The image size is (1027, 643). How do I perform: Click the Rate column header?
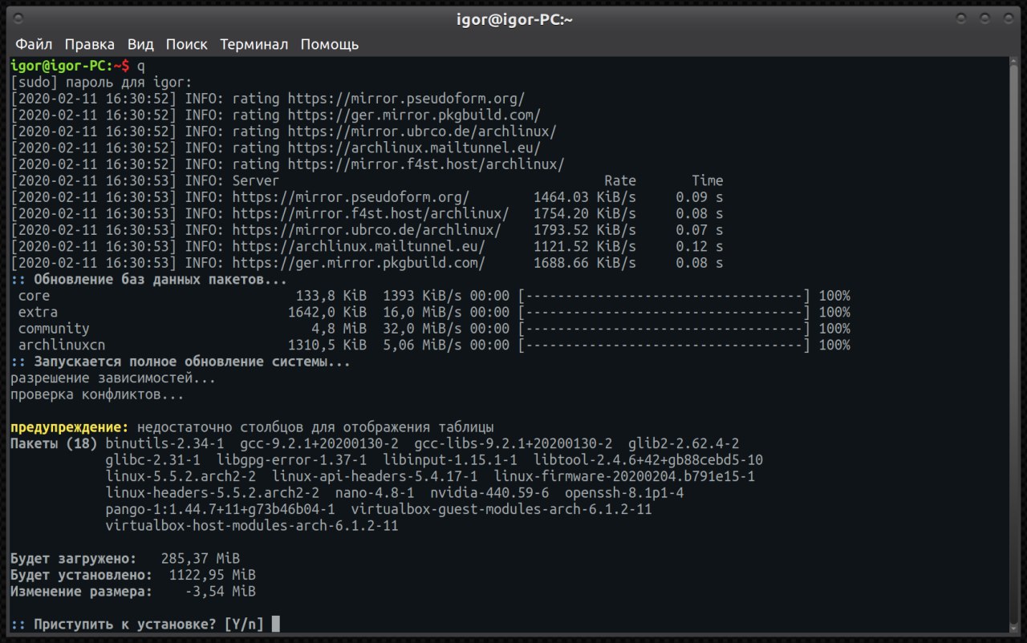click(619, 181)
